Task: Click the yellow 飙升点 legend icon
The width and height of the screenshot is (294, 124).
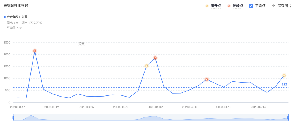Action: (x=207, y=6)
